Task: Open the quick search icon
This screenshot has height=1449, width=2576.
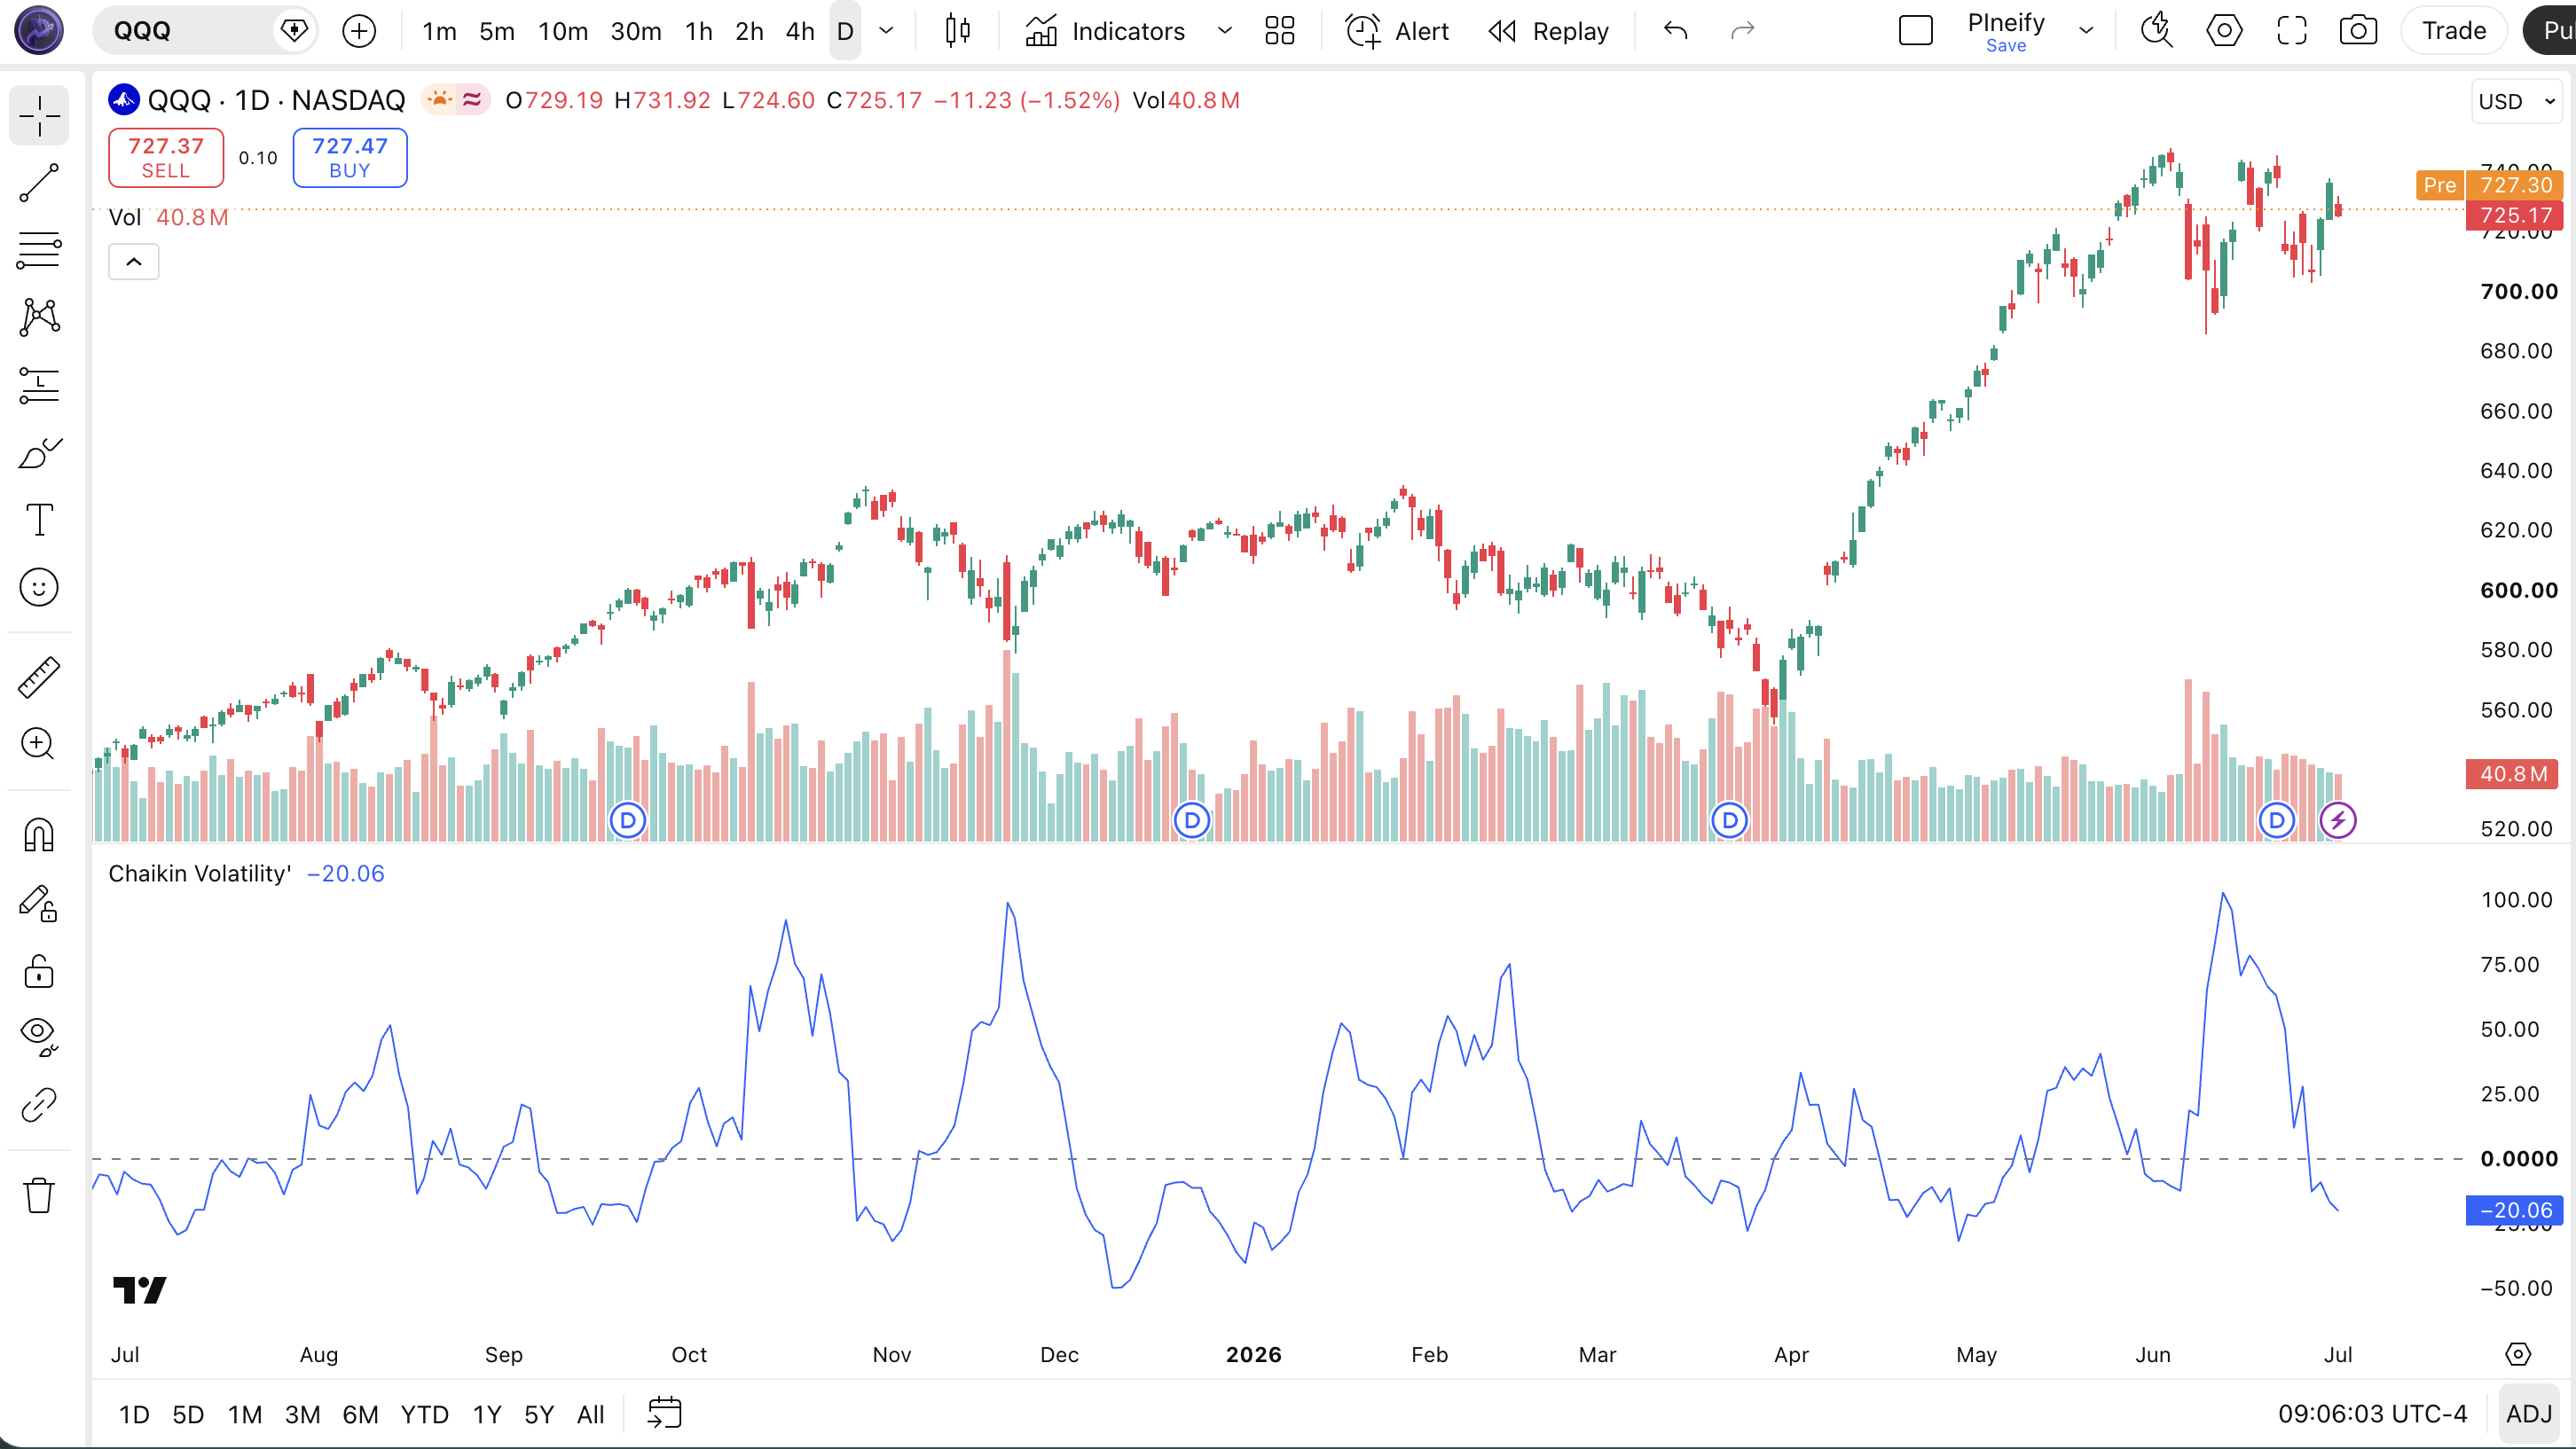Action: coord(2157,31)
